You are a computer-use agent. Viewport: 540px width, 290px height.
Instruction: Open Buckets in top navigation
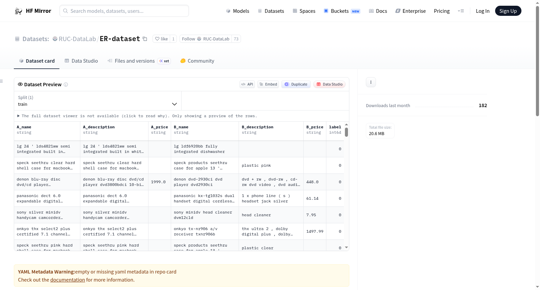(342, 11)
